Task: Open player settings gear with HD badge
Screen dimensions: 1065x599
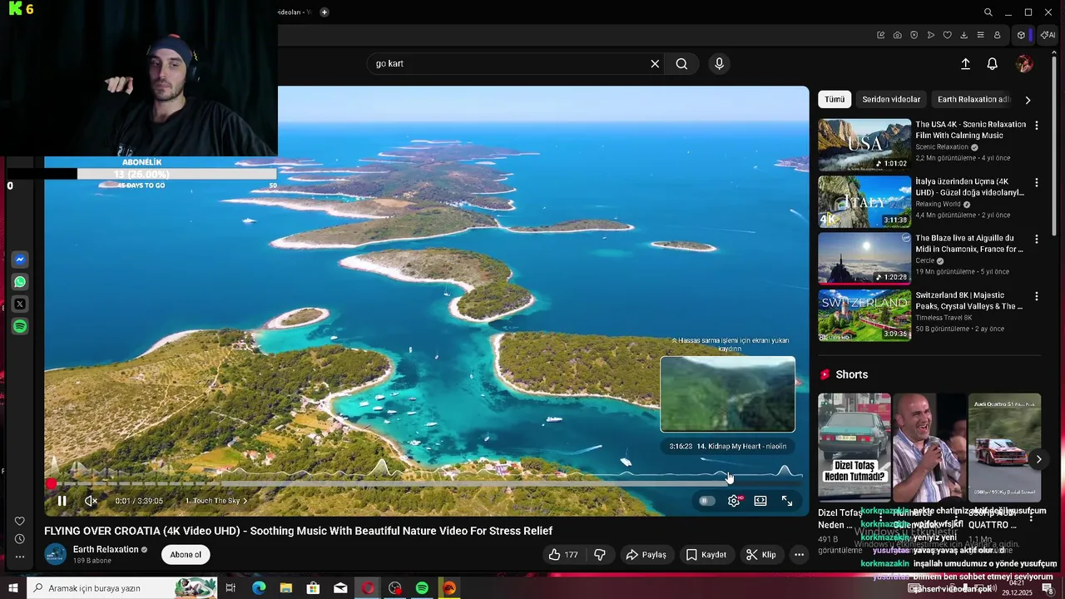Action: pos(734,501)
